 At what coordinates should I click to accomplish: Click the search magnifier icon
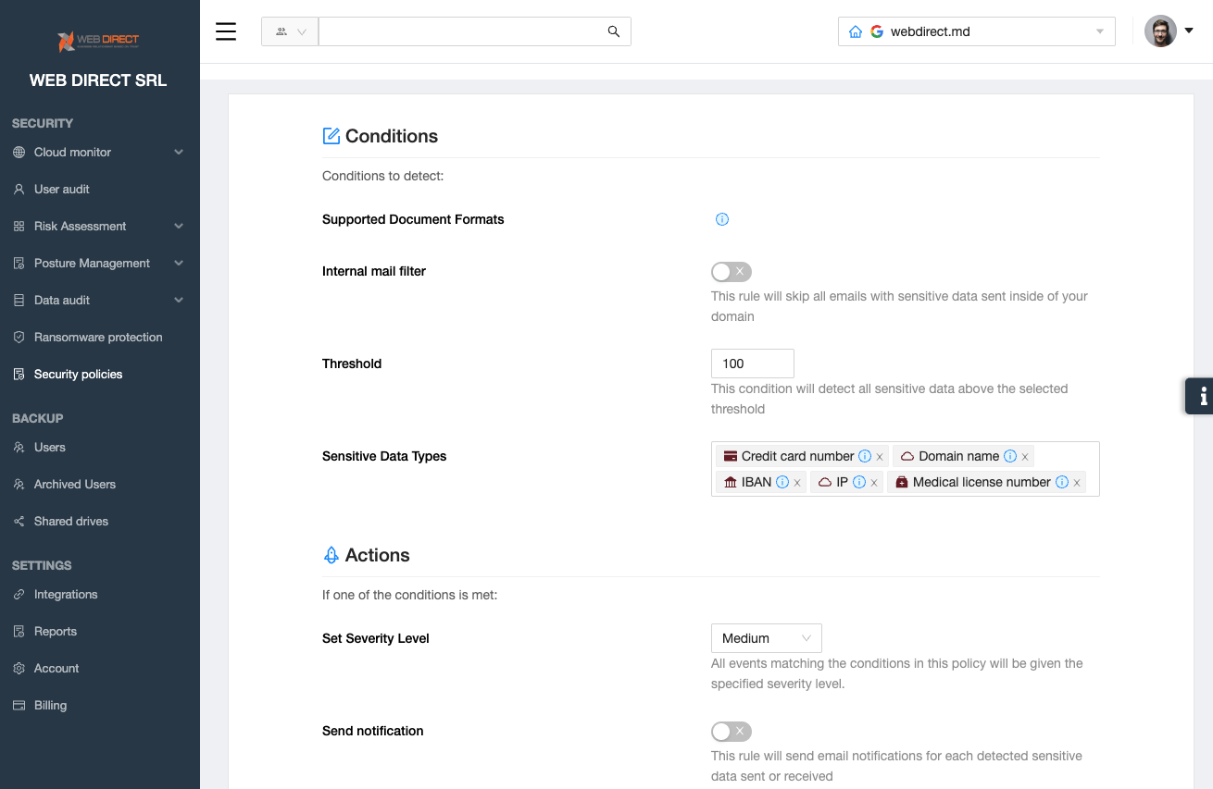(613, 31)
